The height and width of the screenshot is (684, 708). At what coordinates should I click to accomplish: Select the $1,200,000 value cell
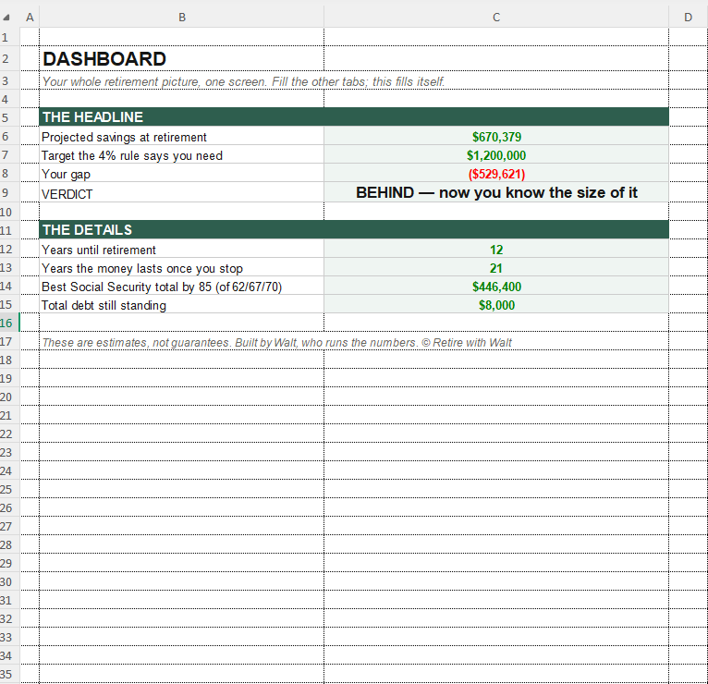(x=496, y=155)
